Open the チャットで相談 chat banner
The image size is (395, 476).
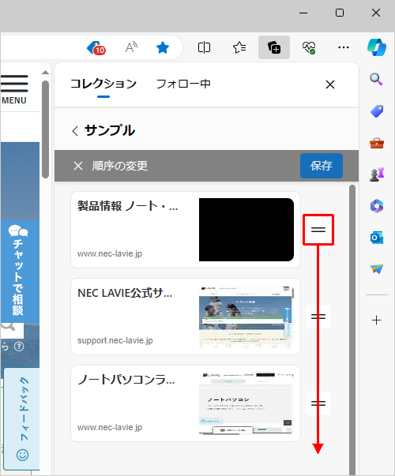tap(20, 271)
